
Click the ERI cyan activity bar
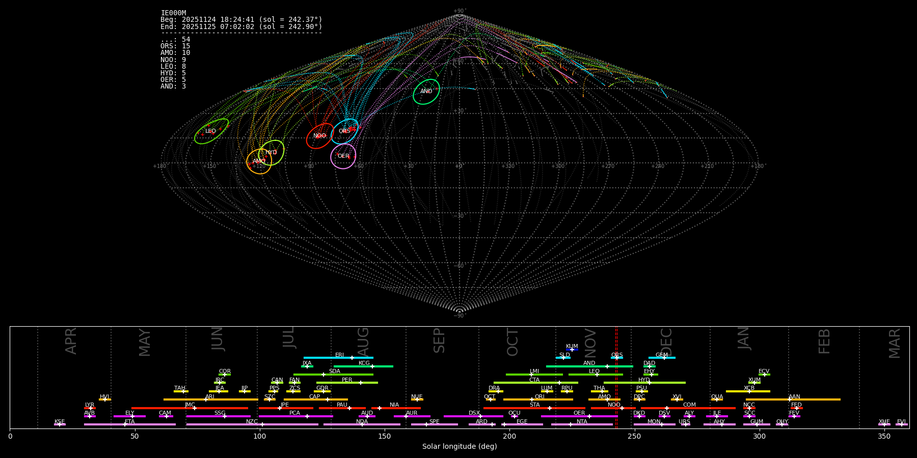coord(338,358)
